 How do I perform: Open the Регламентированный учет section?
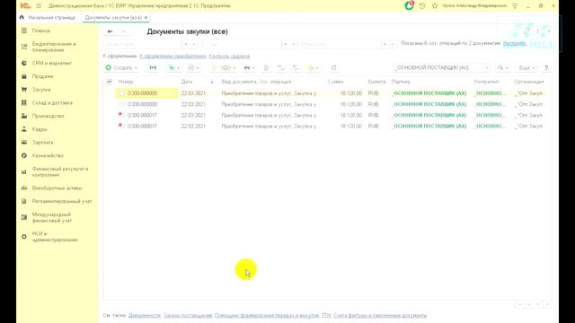point(62,201)
